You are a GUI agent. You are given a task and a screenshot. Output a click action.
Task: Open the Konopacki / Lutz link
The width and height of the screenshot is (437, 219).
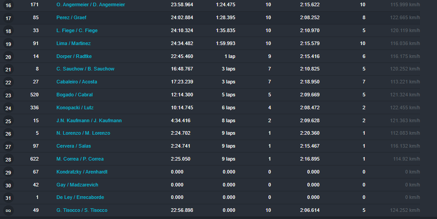(75, 107)
